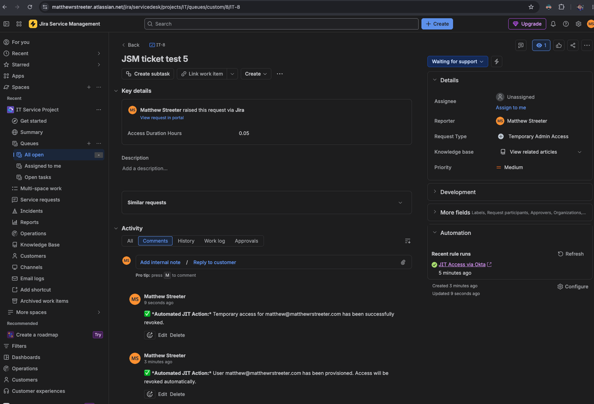Switch to the All activity tab
Screen dimensions: 594x404
coord(130,241)
